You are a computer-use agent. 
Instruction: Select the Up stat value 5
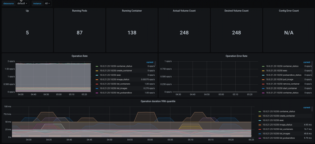(27, 32)
